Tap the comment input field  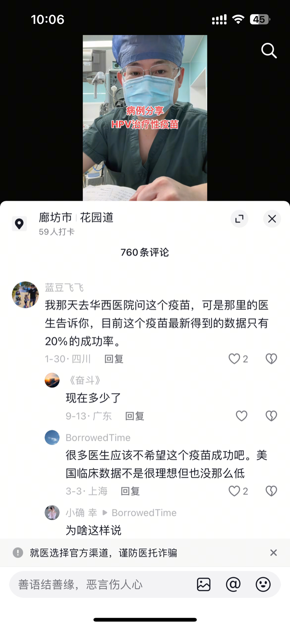(x=102, y=584)
